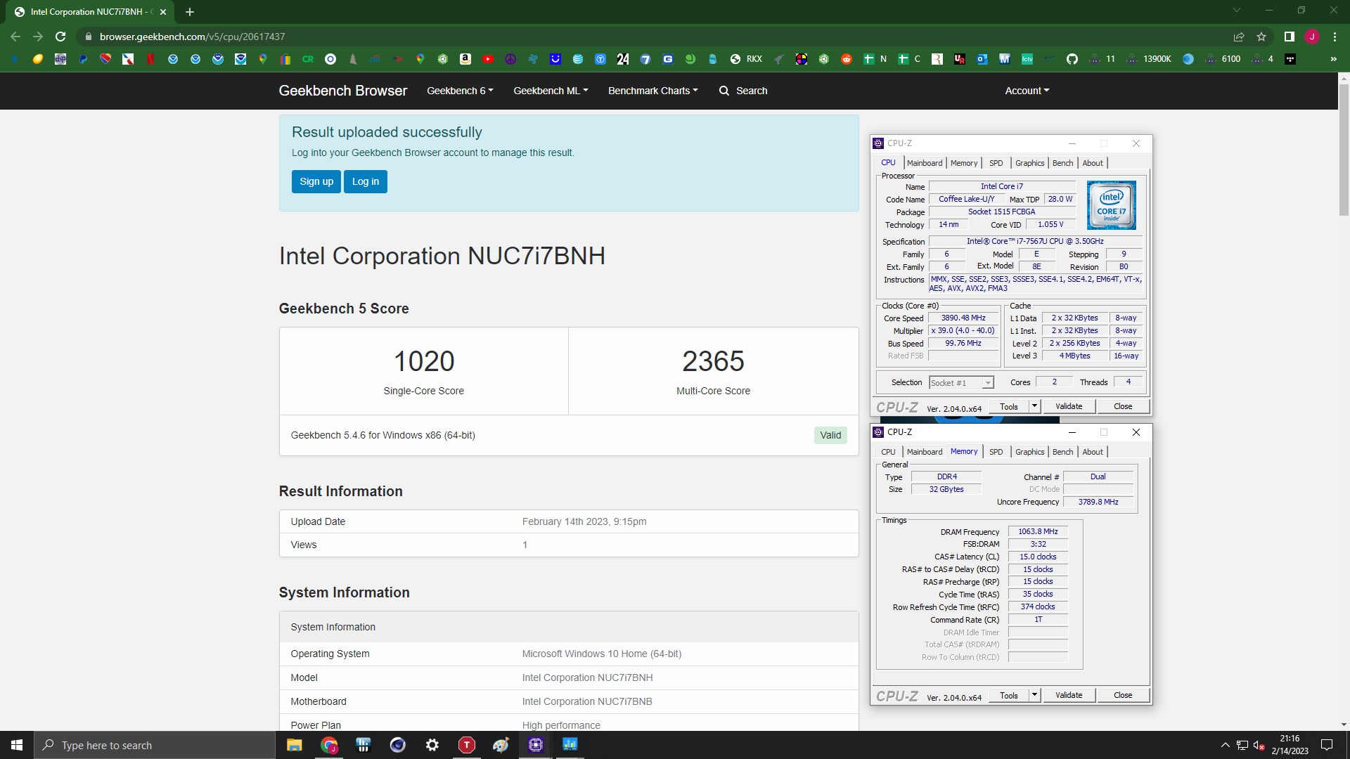1350x759 pixels.
Task: Open the Paint app in the taskbar
Action: pyautogui.click(x=501, y=745)
